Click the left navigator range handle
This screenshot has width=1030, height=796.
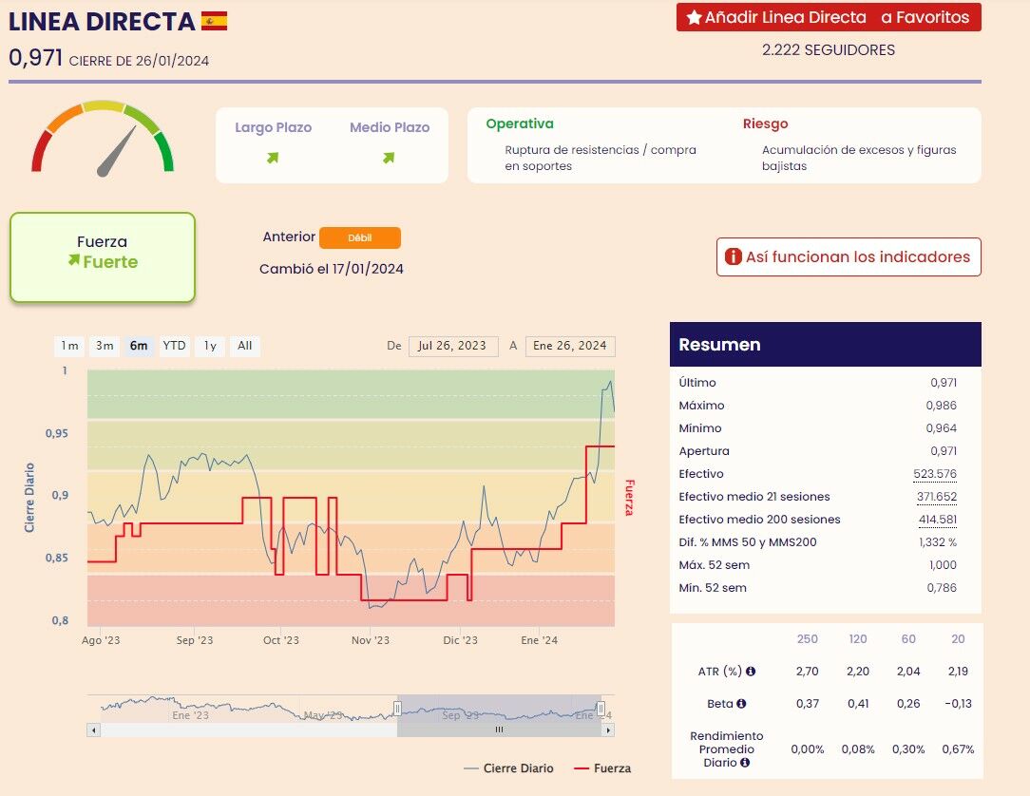click(x=397, y=708)
